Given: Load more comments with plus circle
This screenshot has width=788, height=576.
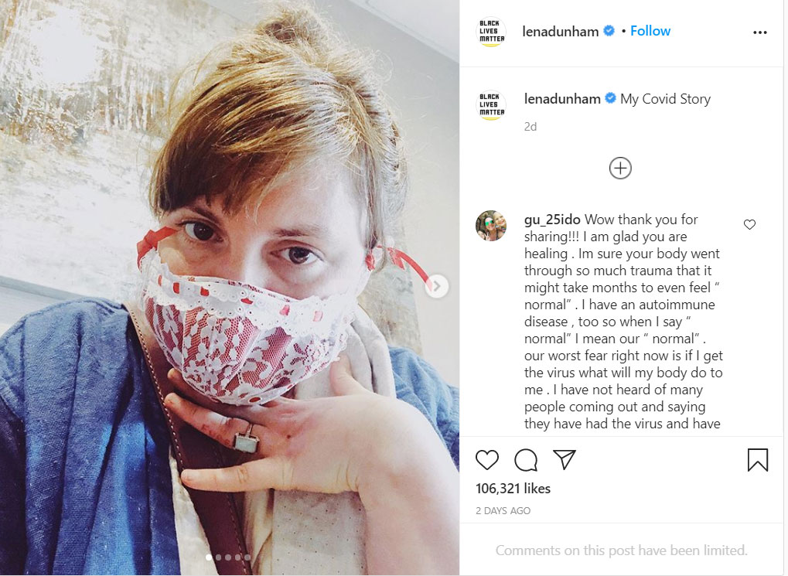Looking at the screenshot, I should pyautogui.click(x=620, y=168).
